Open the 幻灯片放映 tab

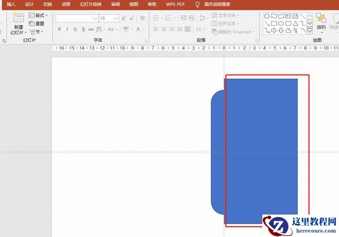(x=91, y=4)
